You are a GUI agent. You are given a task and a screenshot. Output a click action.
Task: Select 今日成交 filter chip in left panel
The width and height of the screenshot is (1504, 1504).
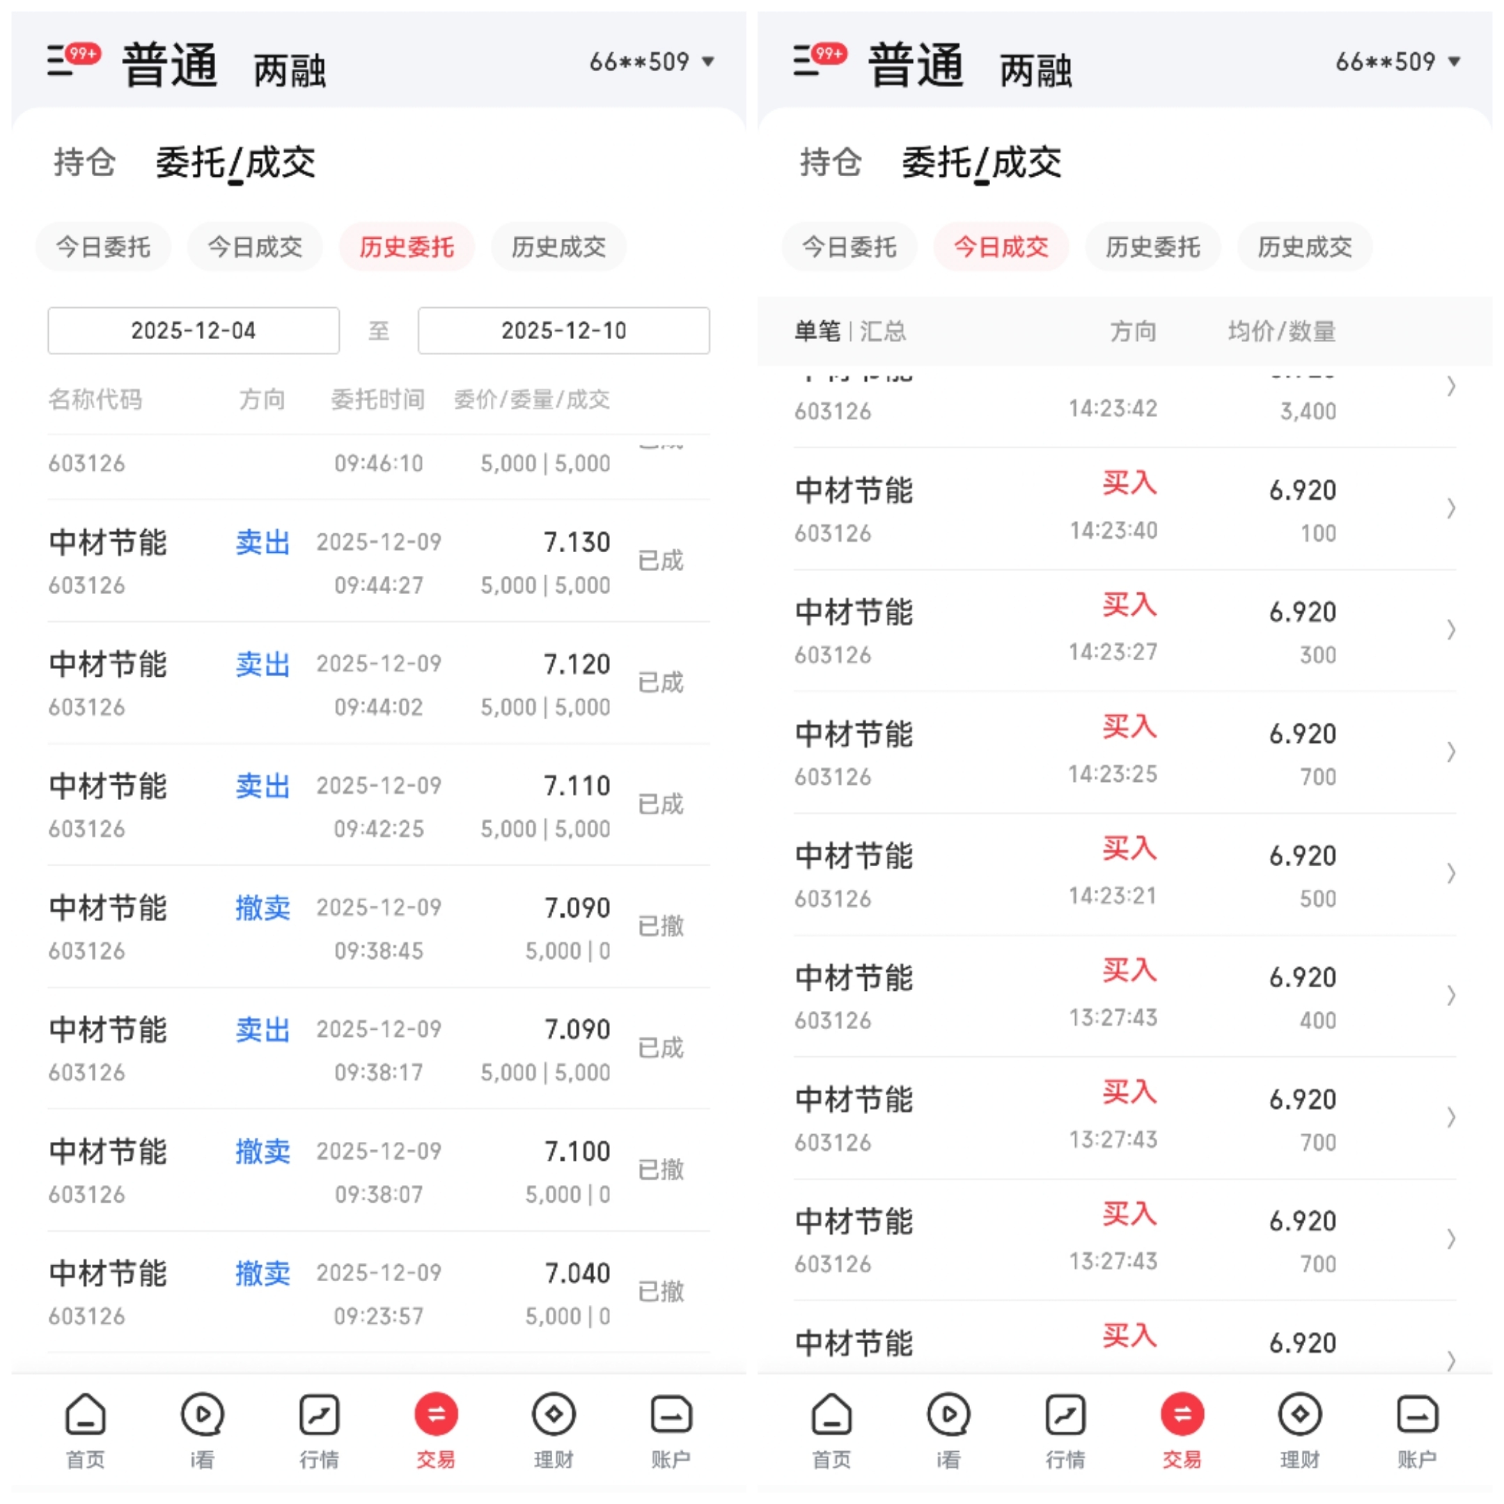coord(255,246)
